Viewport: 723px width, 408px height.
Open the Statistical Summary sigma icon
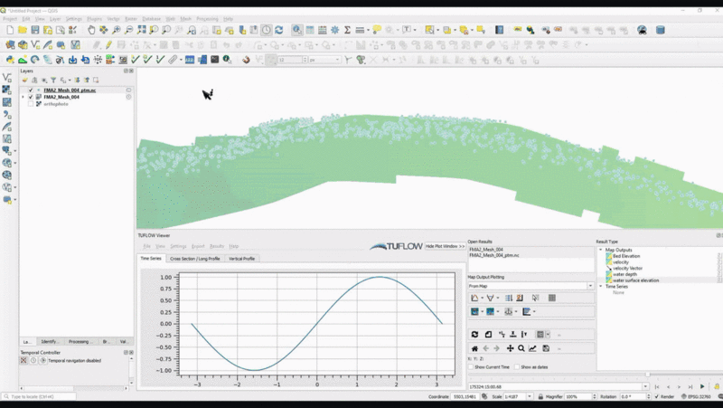point(347,30)
